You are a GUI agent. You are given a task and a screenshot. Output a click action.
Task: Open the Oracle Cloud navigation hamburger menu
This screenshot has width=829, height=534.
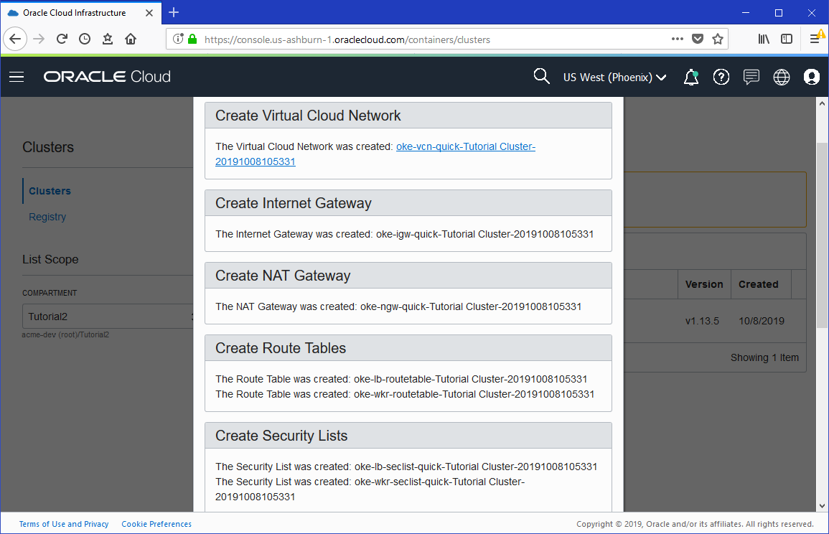(17, 77)
